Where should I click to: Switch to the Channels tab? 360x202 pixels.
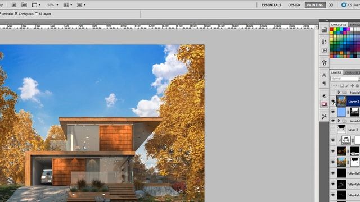[352, 72]
